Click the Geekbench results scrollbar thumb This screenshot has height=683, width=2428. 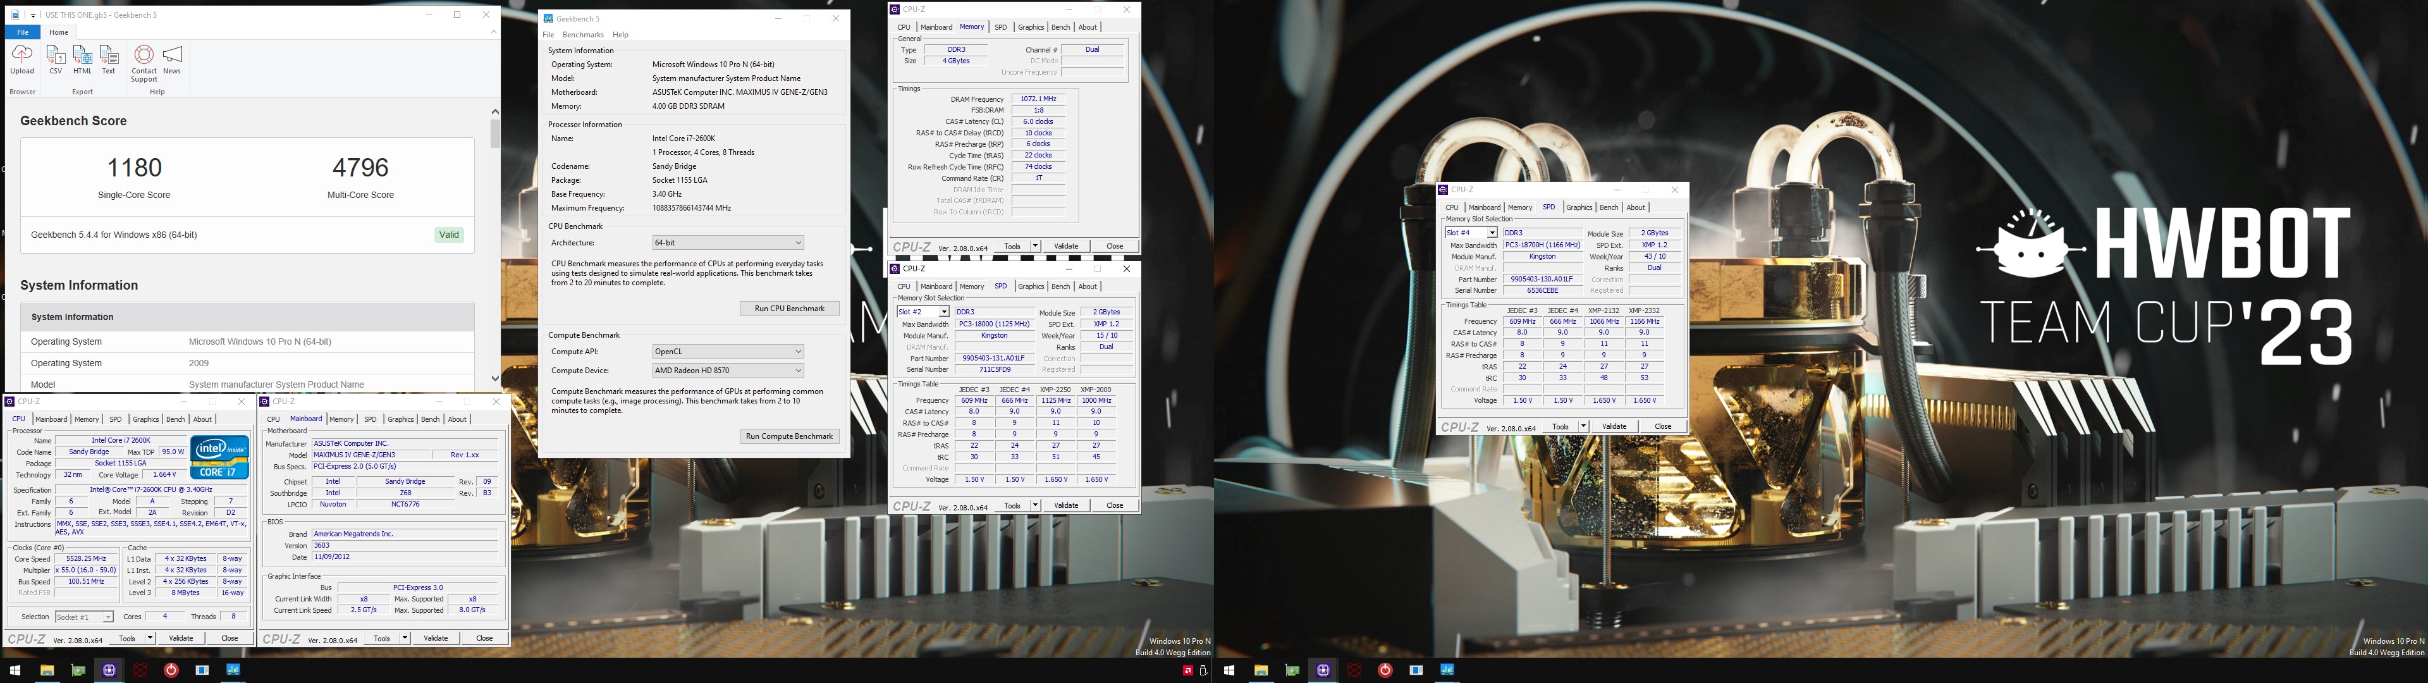click(x=495, y=133)
